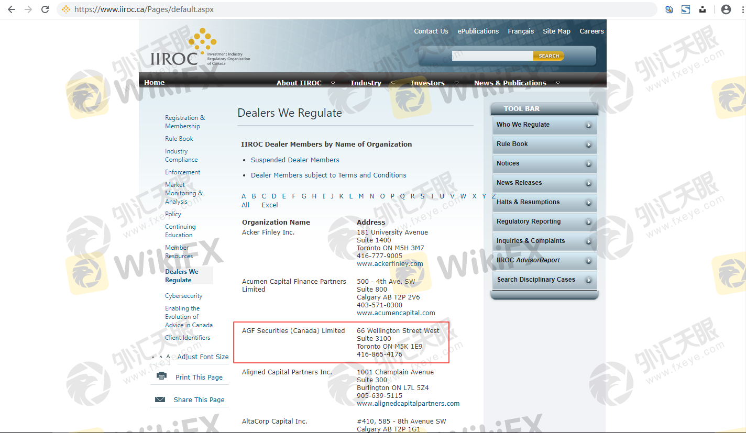Go to the Home menu item
This screenshot has height=433, width=746.
point(154,83)
